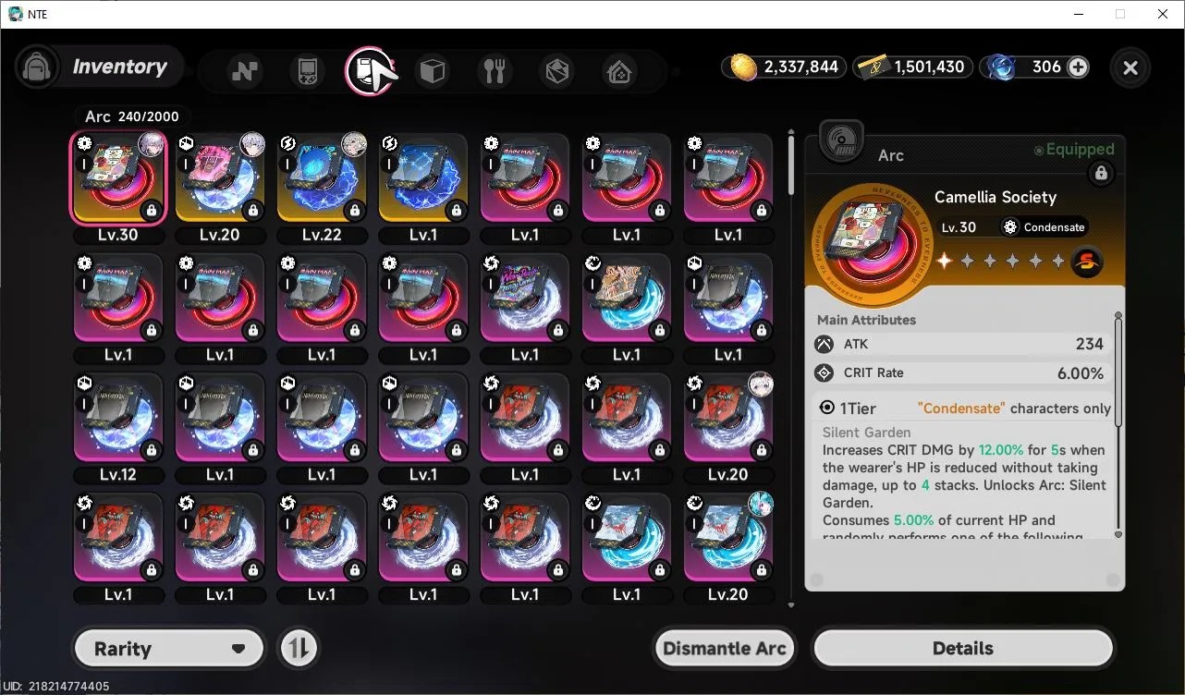Select the fork and knife food tab

tap(495, 71)
